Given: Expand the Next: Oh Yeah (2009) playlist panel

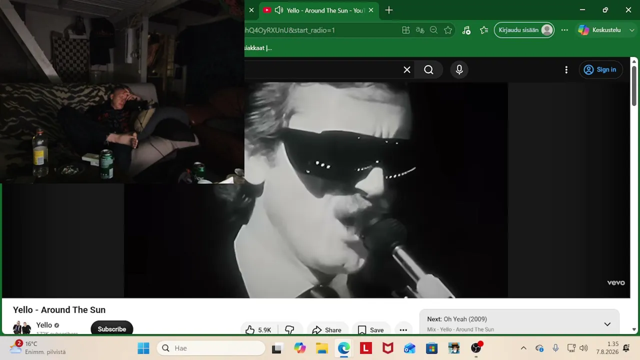Looking at the screenshot, I should click(607, 324).
